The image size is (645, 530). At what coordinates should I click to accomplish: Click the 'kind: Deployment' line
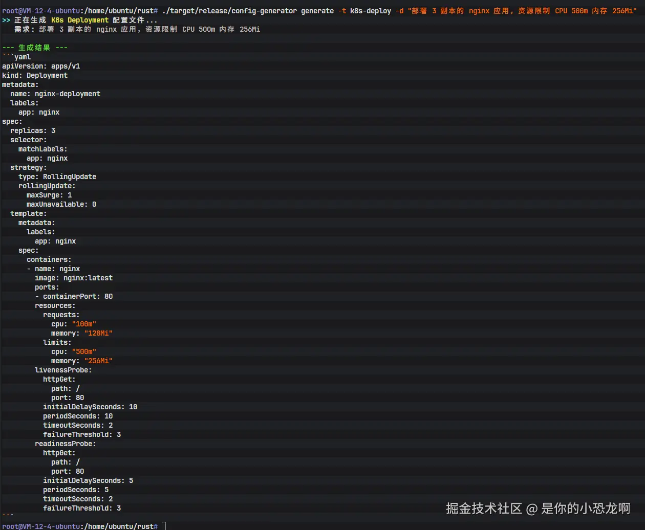click(35, 75)
